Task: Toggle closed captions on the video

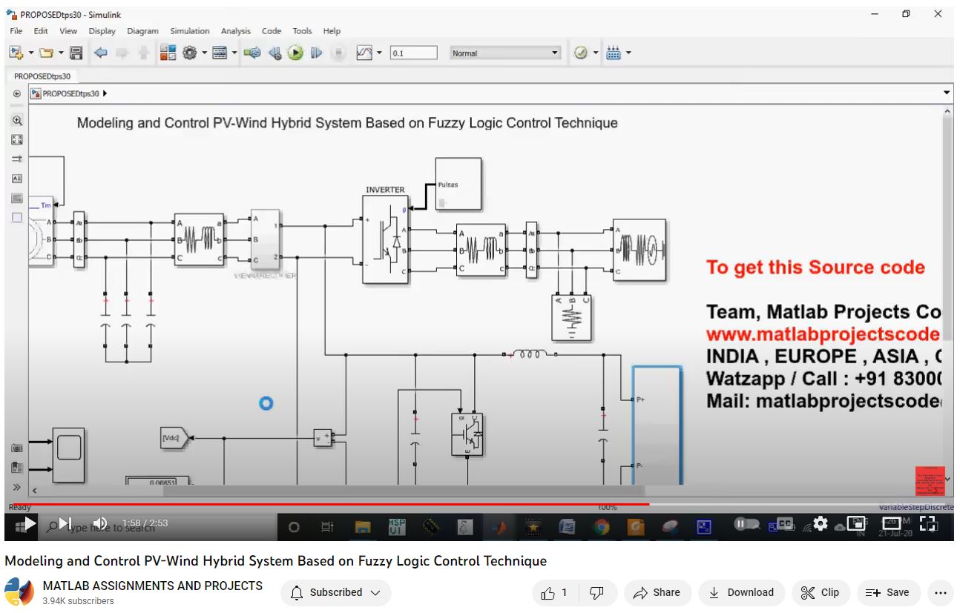Action: click(784, 523)
